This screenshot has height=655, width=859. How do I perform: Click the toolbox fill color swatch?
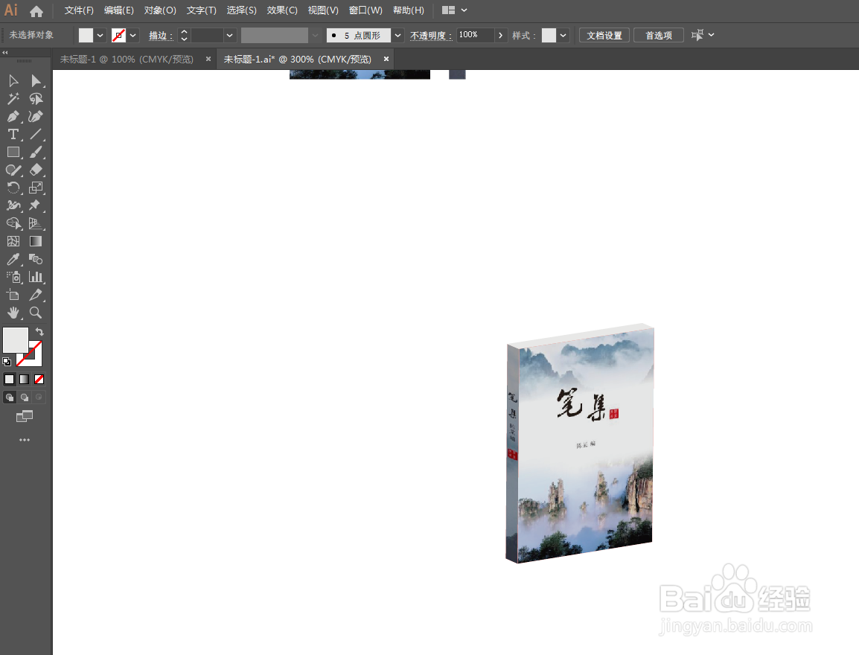16,340
